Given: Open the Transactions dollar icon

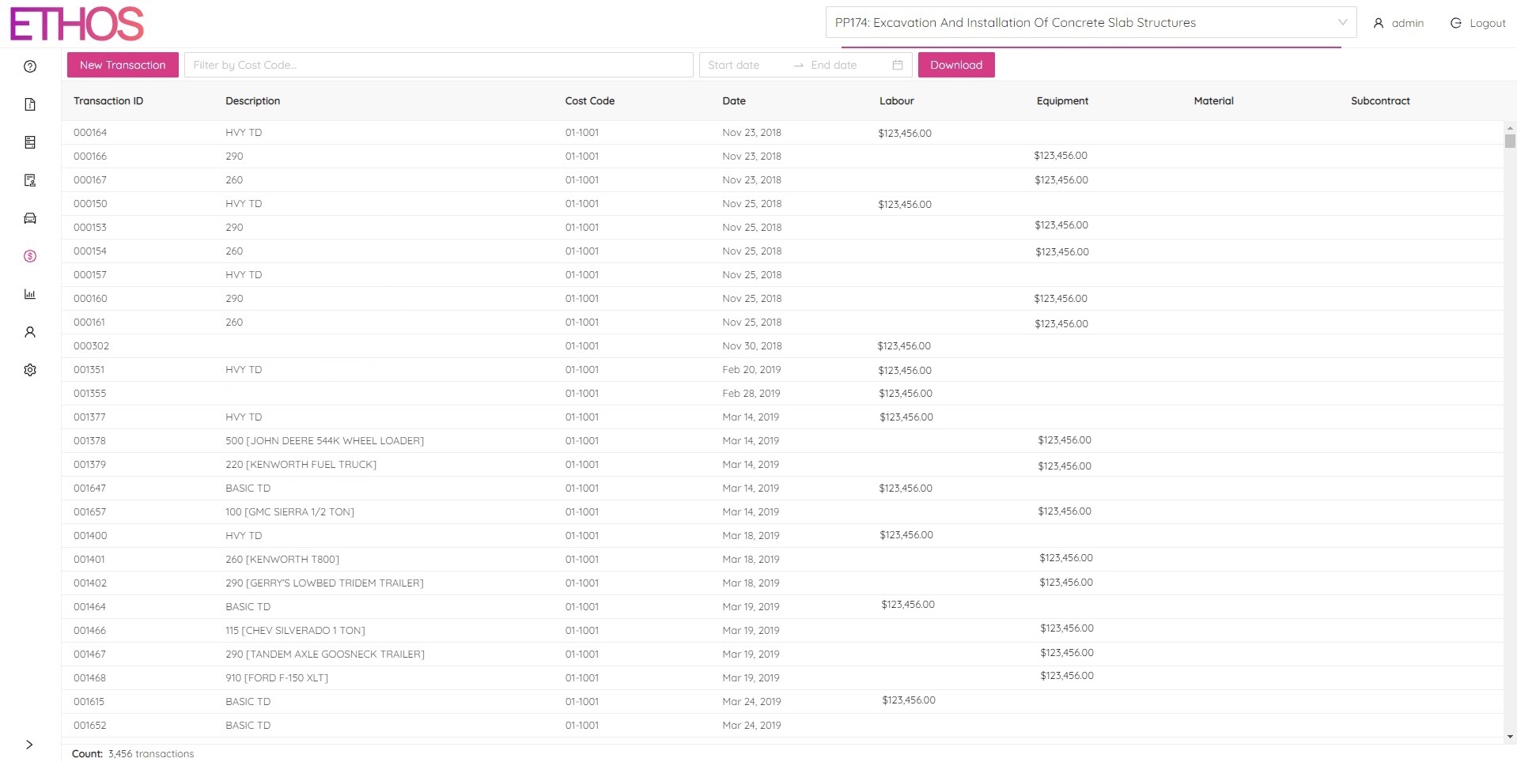Looking at the screenshot, I should tap(29, 256).
